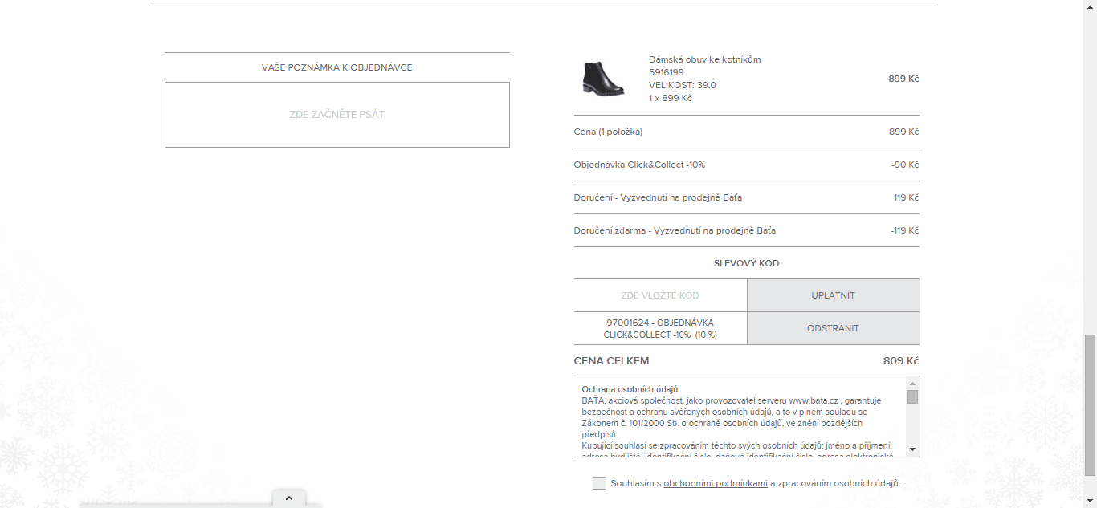
Task: Click the Doručení zdarma delivery row
Action: (x=746, y=230)
